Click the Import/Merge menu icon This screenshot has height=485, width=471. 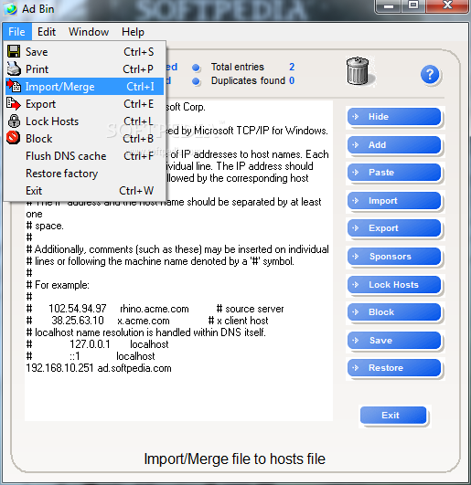14,86
